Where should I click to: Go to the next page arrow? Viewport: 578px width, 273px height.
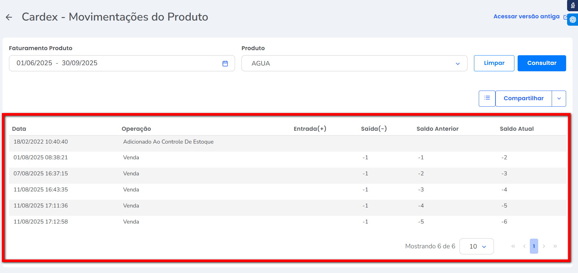coord(544,246)
